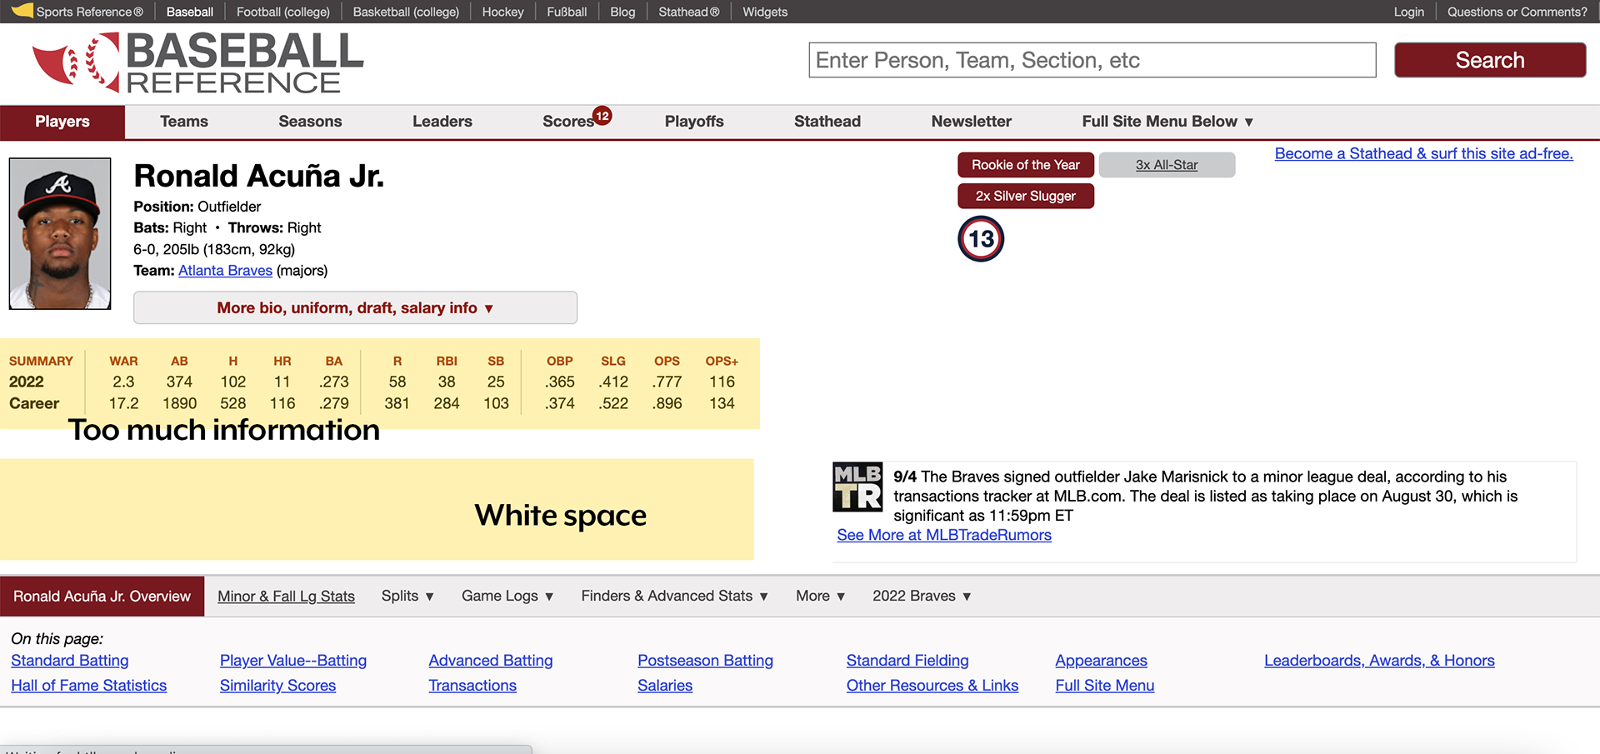Jump to Salaries section
Screen dimensions: 1600x754
click(665, 686)
